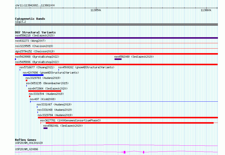This screenshot has height=155, width=225.
Task: Select the nsv4207686 blue variant bar
Action: coord(33,75)
